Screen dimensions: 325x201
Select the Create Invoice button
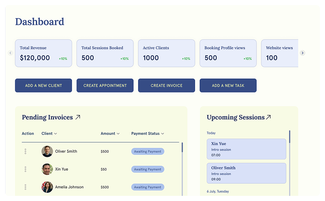point(166,86)
